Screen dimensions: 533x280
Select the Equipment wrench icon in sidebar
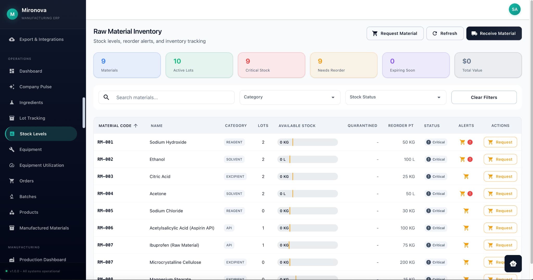point(12,149)
